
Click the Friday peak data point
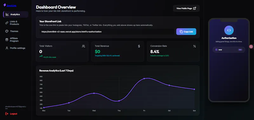click(144, 79)
